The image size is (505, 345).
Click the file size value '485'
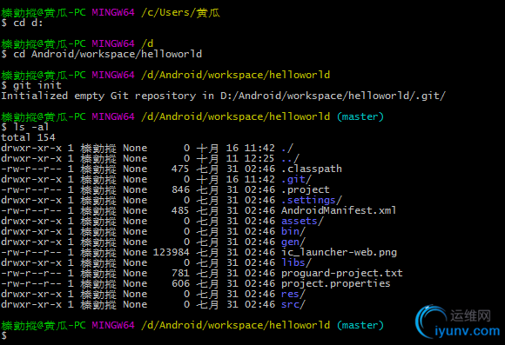coord(180,210)
